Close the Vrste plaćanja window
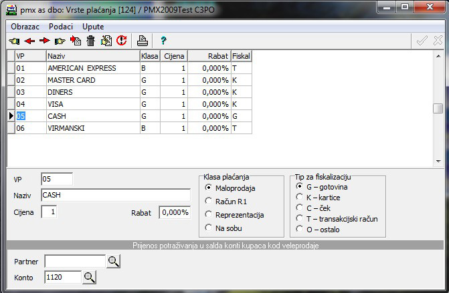 (x=430, y=7)
